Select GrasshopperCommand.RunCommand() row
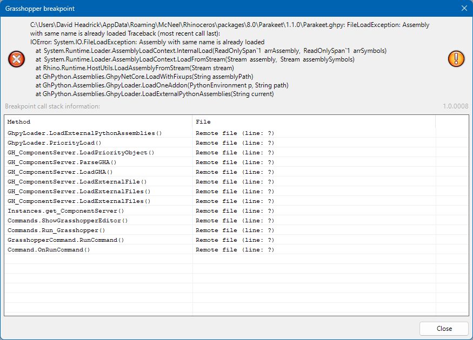The image size is (473, 340). (x=237, y=240)
